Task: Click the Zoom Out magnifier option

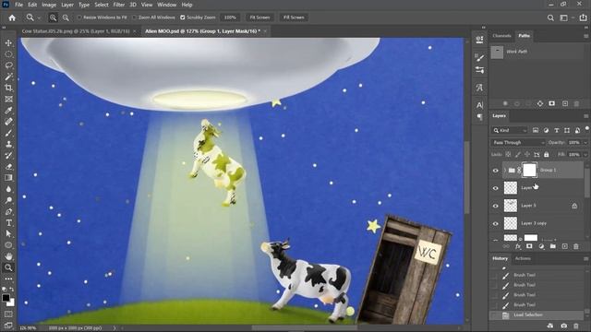Action: [x=66, y=18]
